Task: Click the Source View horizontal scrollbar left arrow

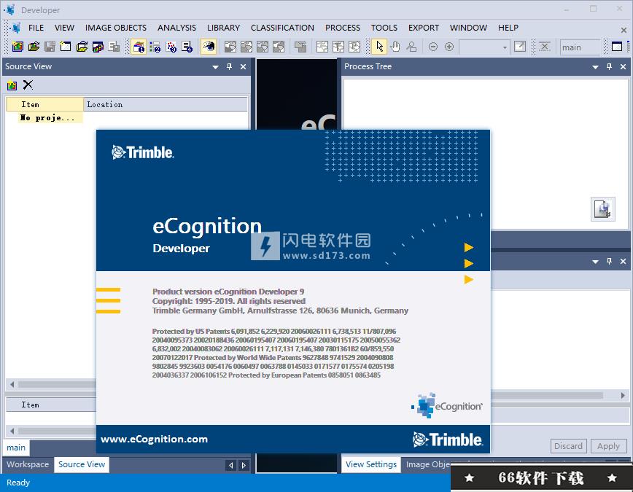Action: [x=12, y=384]
